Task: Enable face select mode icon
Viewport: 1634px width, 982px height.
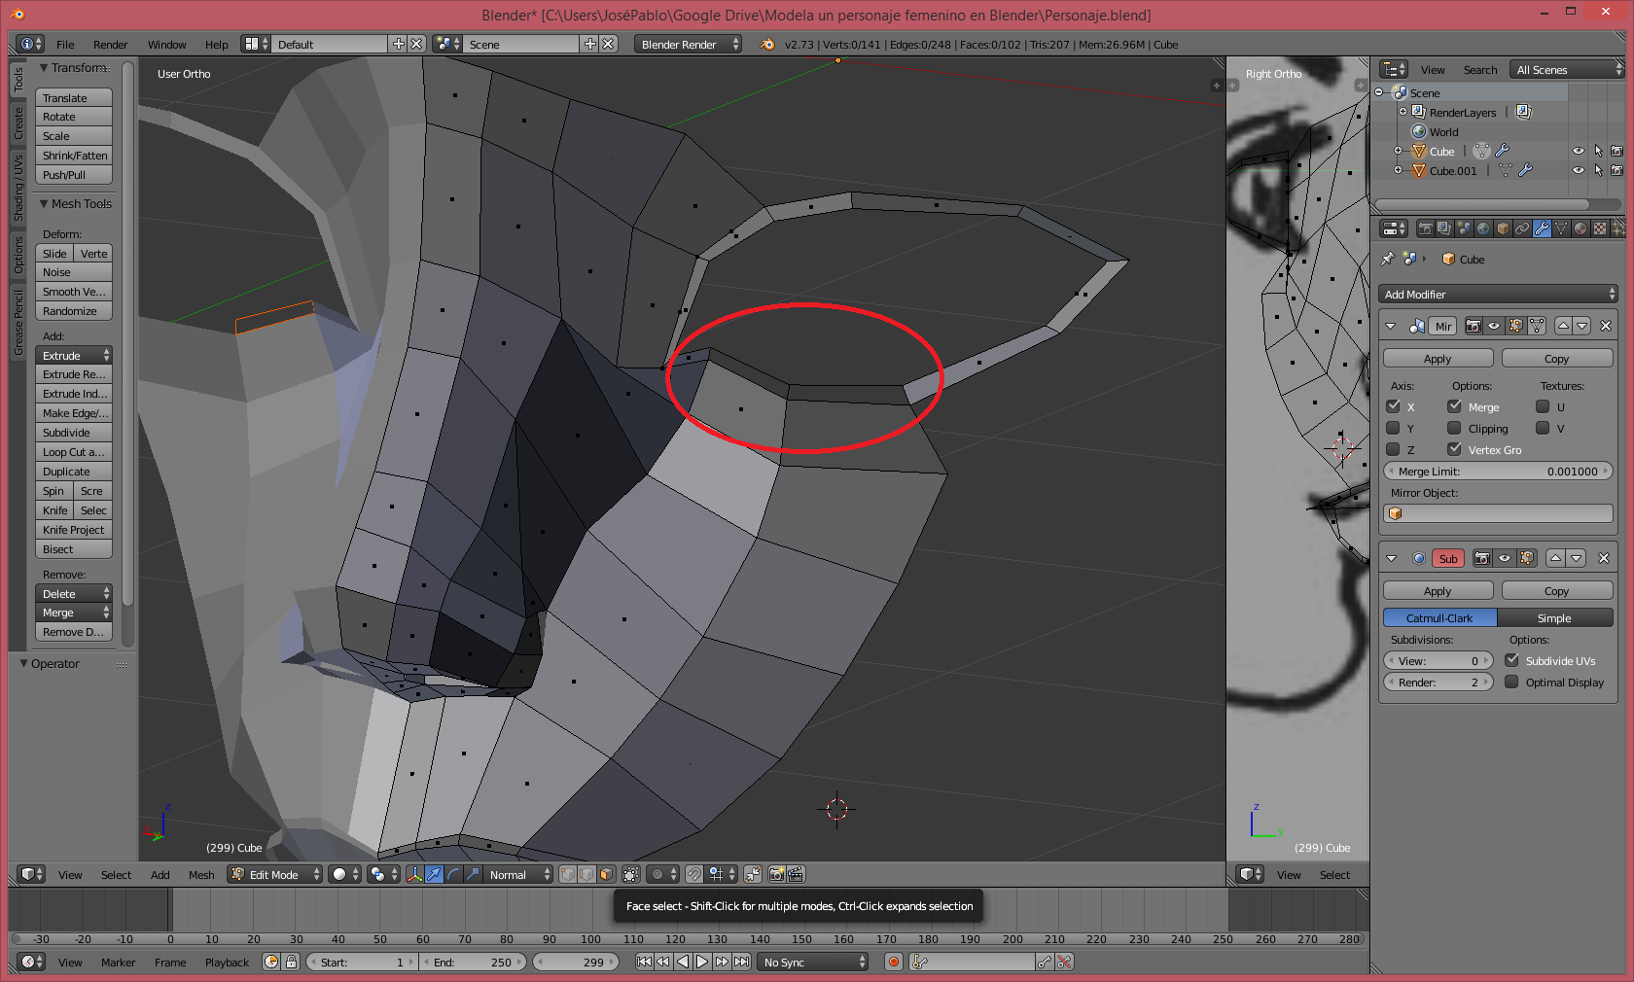Action: [606, 874]
